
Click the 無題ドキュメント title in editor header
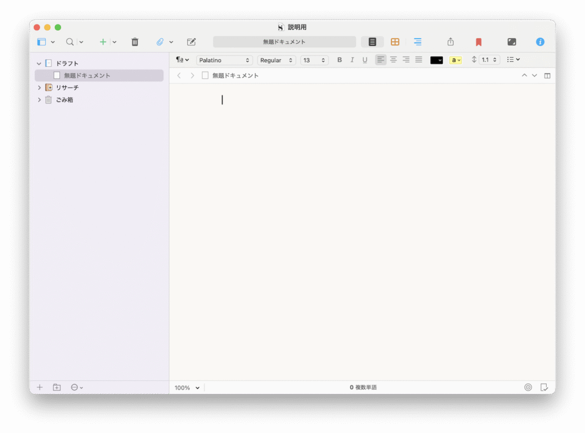coord(235,76)
